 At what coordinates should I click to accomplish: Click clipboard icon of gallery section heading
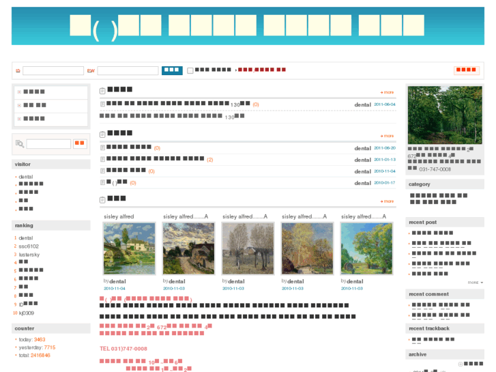102,200
